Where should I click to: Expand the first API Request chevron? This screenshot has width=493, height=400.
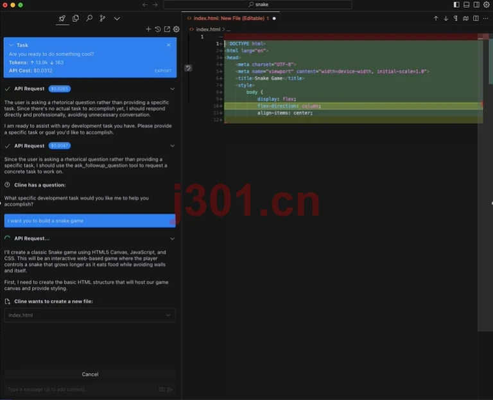click(x=172, y=89)
